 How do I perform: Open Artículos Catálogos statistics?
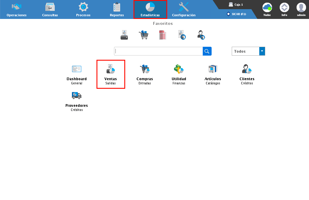pos(213,74)
